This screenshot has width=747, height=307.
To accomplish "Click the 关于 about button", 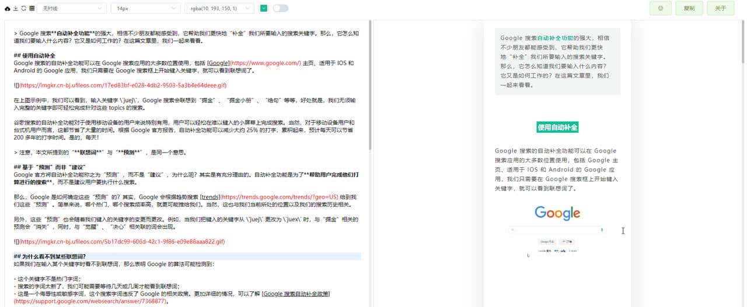I will pos(720,8).
